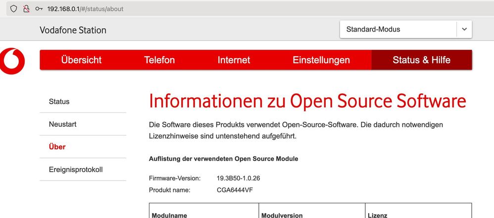Screen dimensions: 494x218
Task: Click the saved password key icon
Action: point(39,9)
